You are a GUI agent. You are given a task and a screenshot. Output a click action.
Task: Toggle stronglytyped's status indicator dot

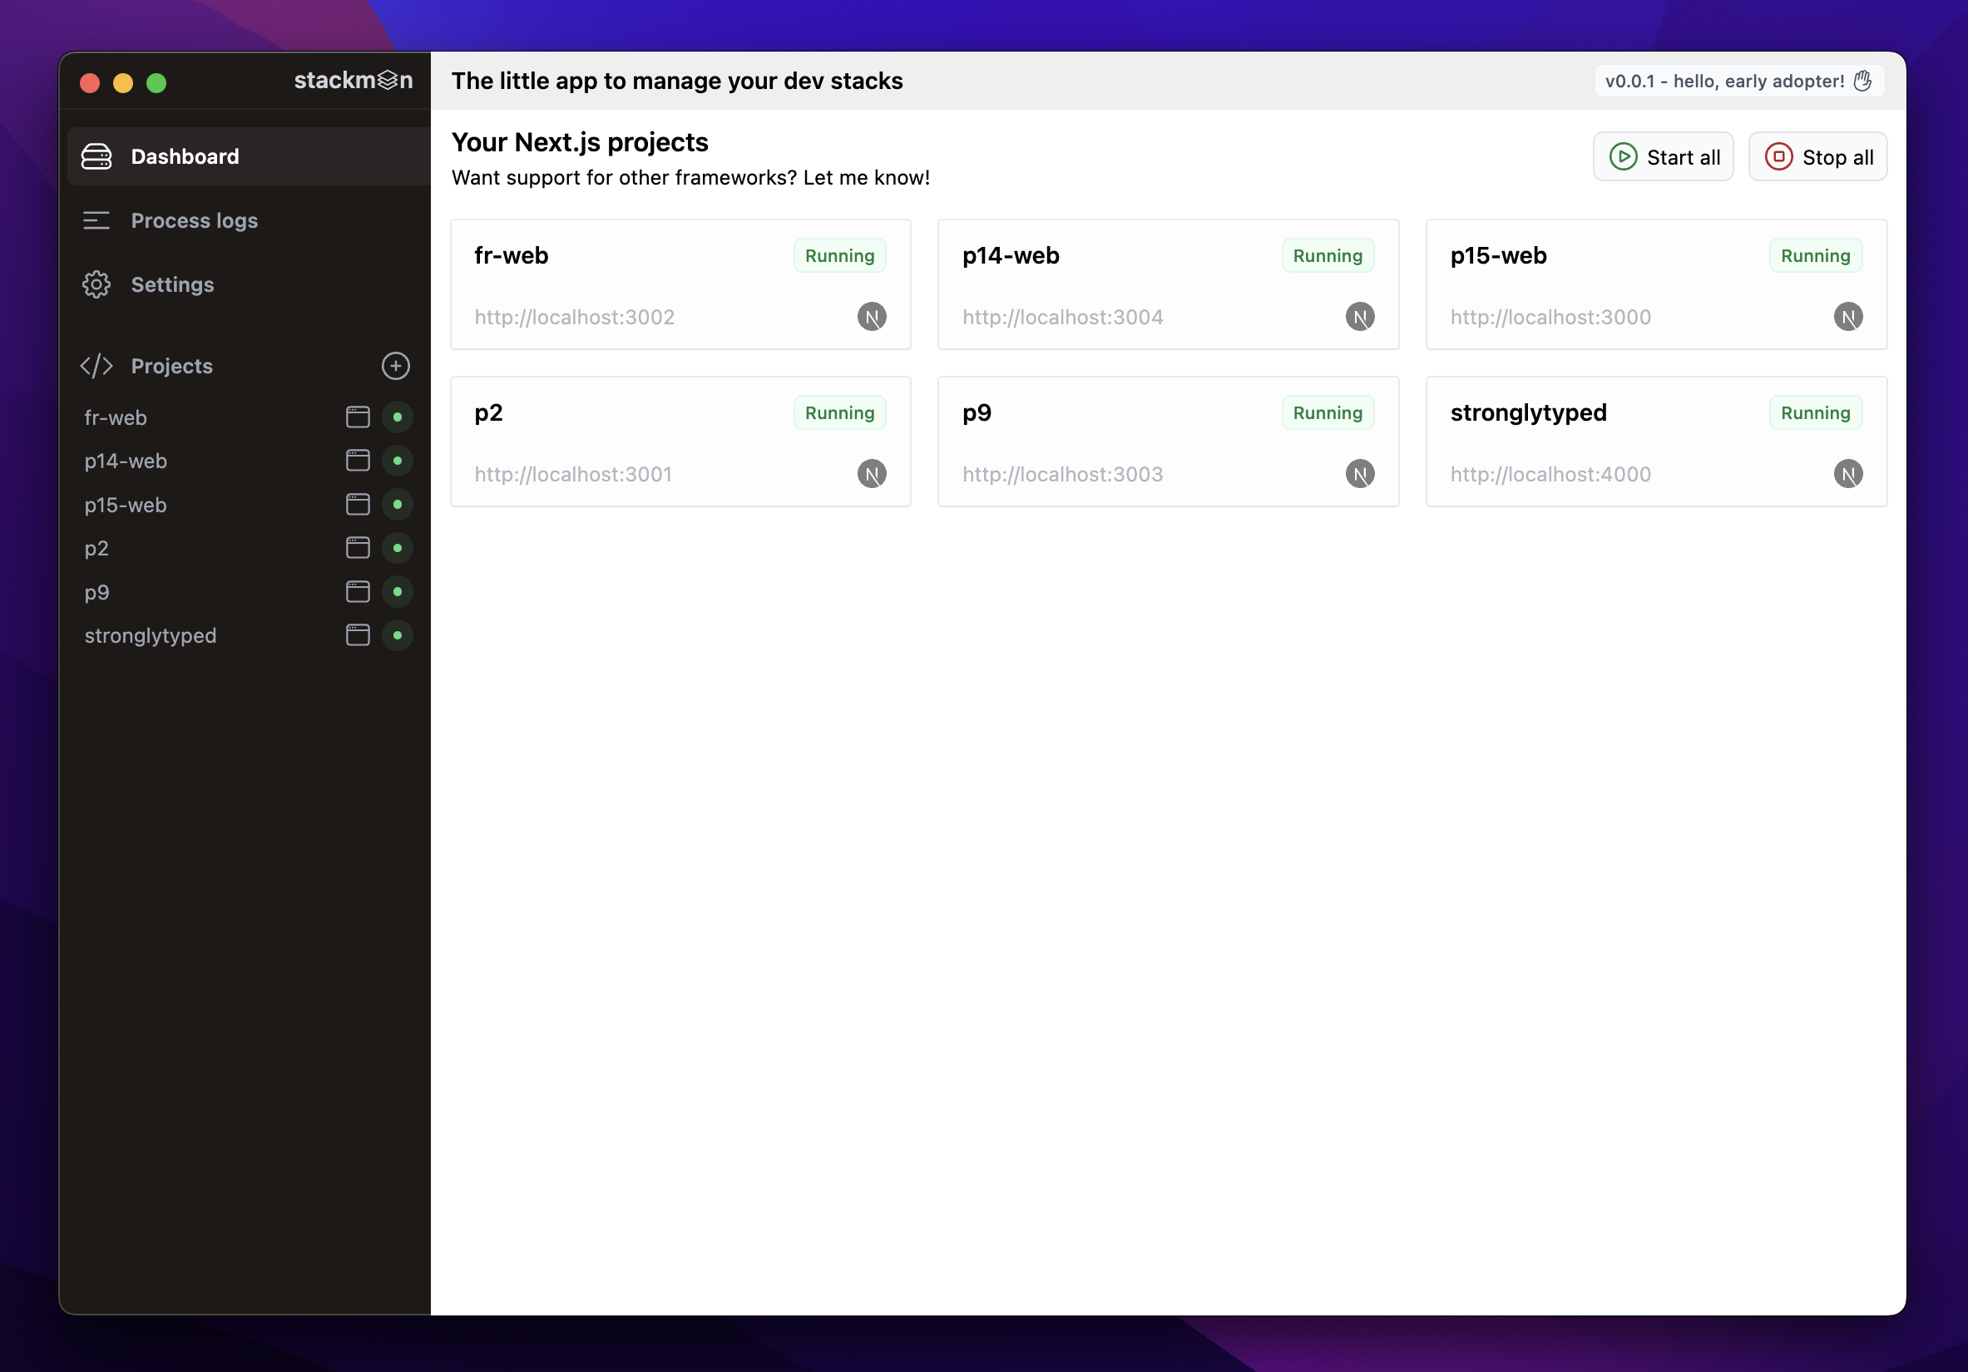point(397,635)
